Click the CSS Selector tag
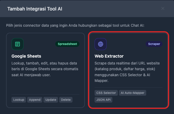 click(106, 93)
